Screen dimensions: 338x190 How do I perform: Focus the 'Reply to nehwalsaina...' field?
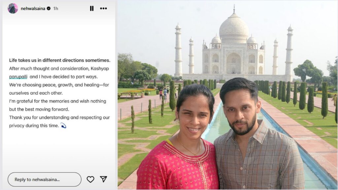click(x=45, y=179)
